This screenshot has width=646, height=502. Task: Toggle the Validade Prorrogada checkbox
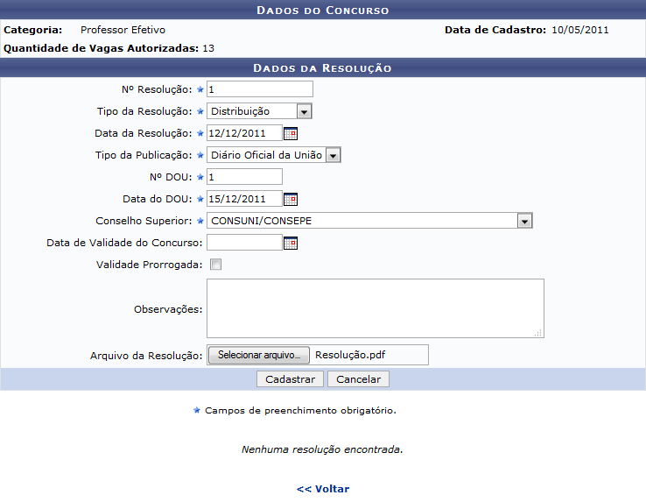215,265
